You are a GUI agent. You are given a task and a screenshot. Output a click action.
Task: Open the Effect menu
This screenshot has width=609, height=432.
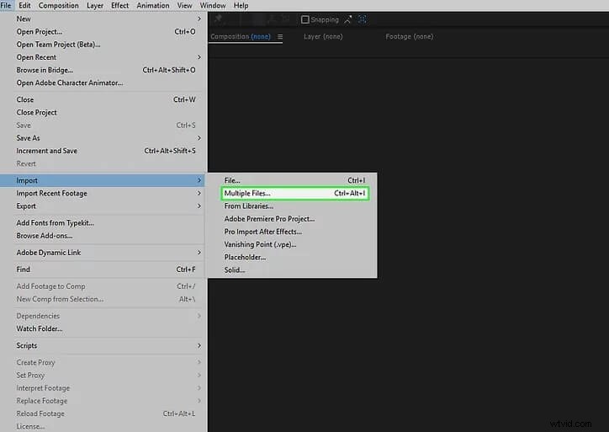coord(119,5)
